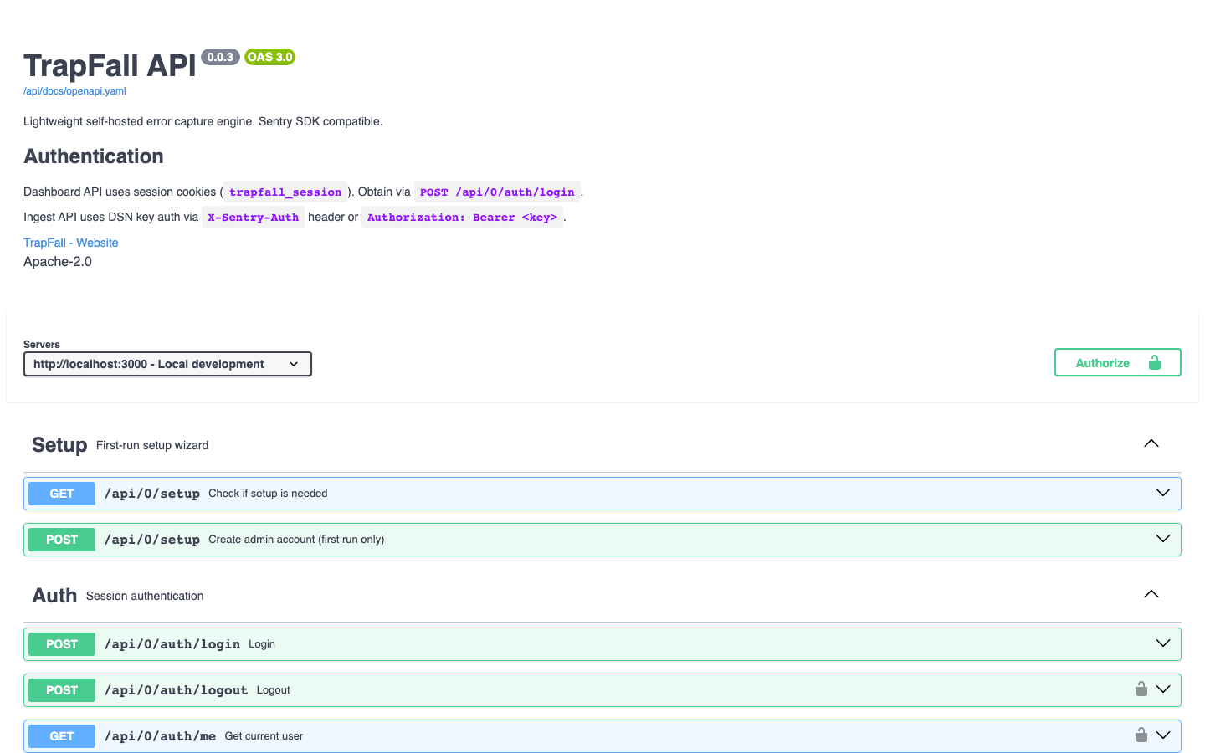This screenshot has height=753, width=1205.
Task: Click the GET badge for setup check
Action: coord(62,494)
